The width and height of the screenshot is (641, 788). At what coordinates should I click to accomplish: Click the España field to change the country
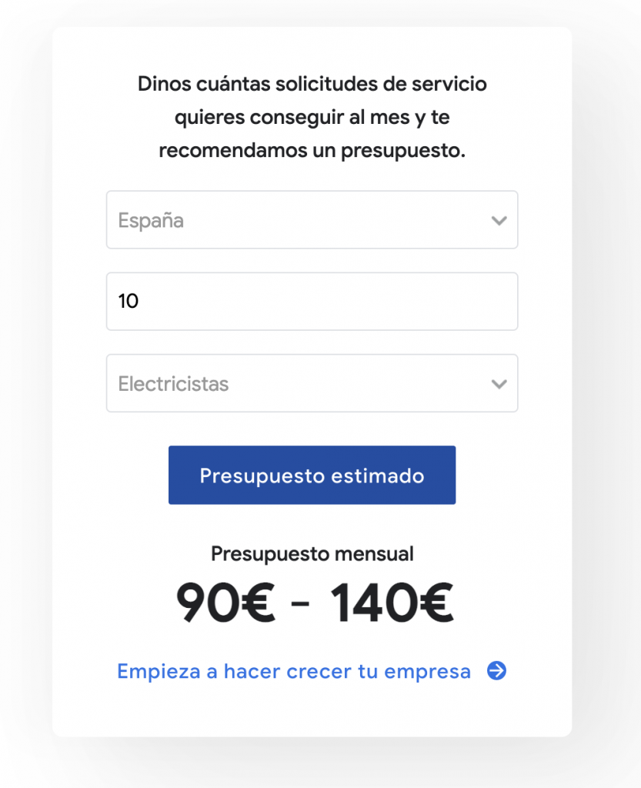pyautogui.click(x=312, y=220)
